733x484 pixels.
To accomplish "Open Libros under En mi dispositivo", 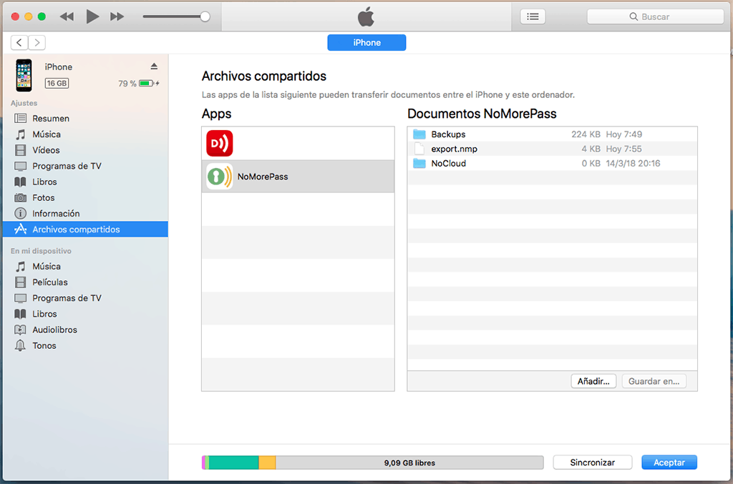I will tap(86, 314).
